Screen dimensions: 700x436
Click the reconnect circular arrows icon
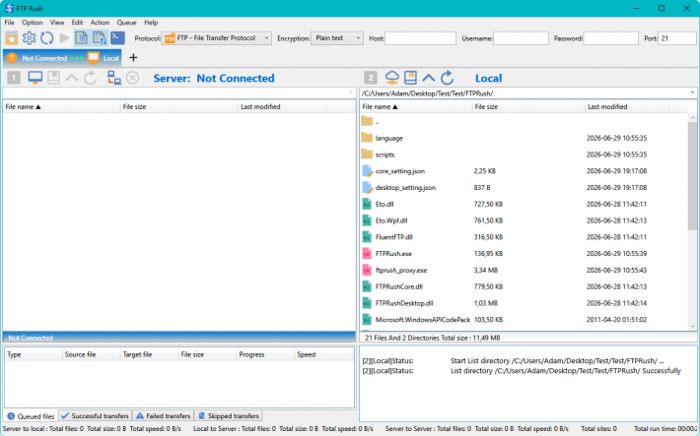(x=47, y=38)
